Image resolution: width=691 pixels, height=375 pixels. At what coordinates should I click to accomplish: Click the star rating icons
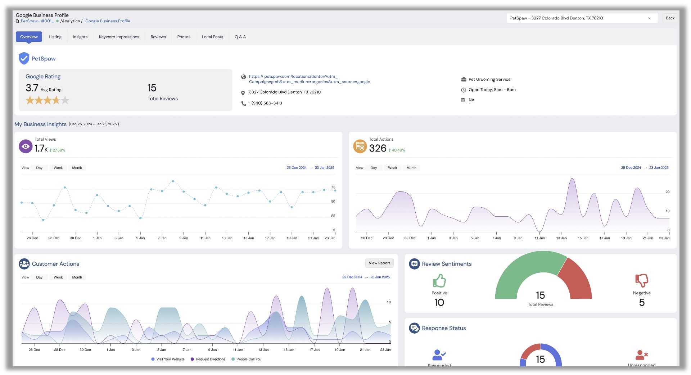coord(48,100)
